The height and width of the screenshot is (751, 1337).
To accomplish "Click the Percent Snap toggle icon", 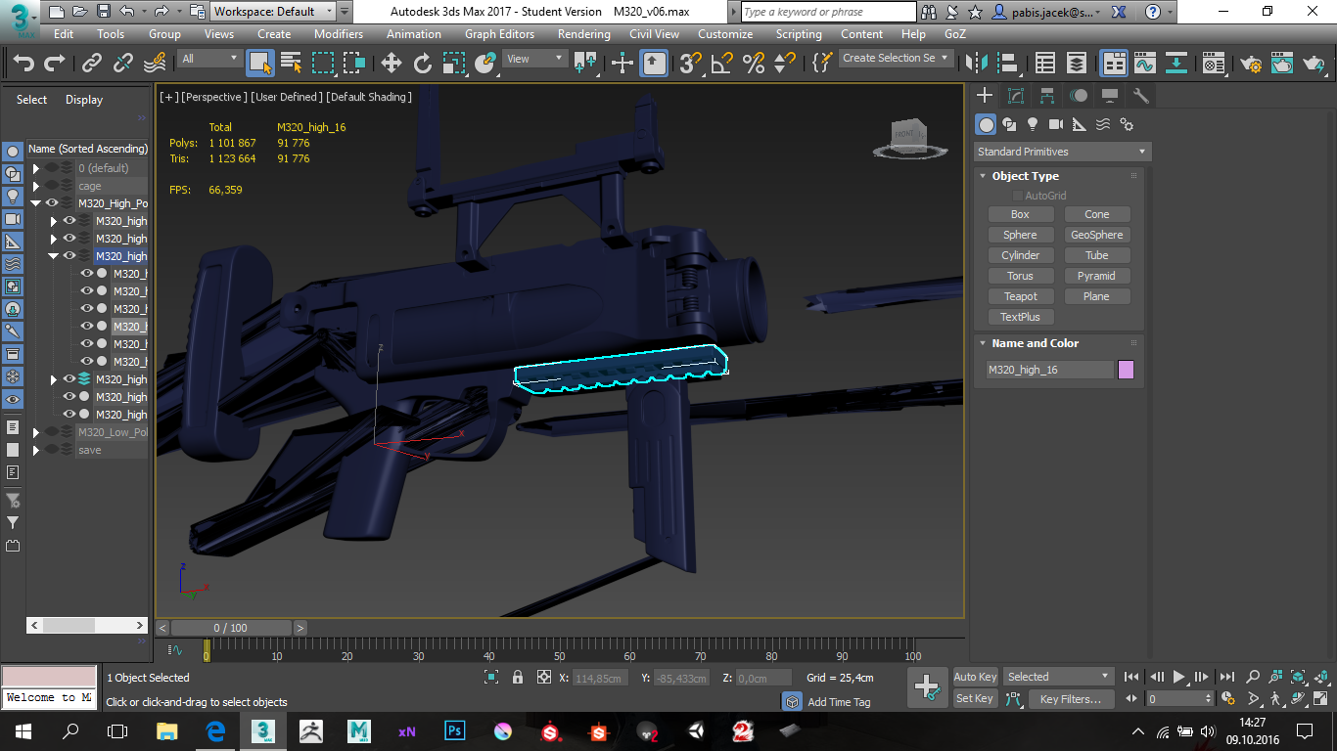I will (754, 64).
